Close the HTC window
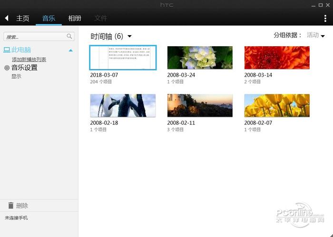Viewport: 333px width, 237px height. point(328,5)
